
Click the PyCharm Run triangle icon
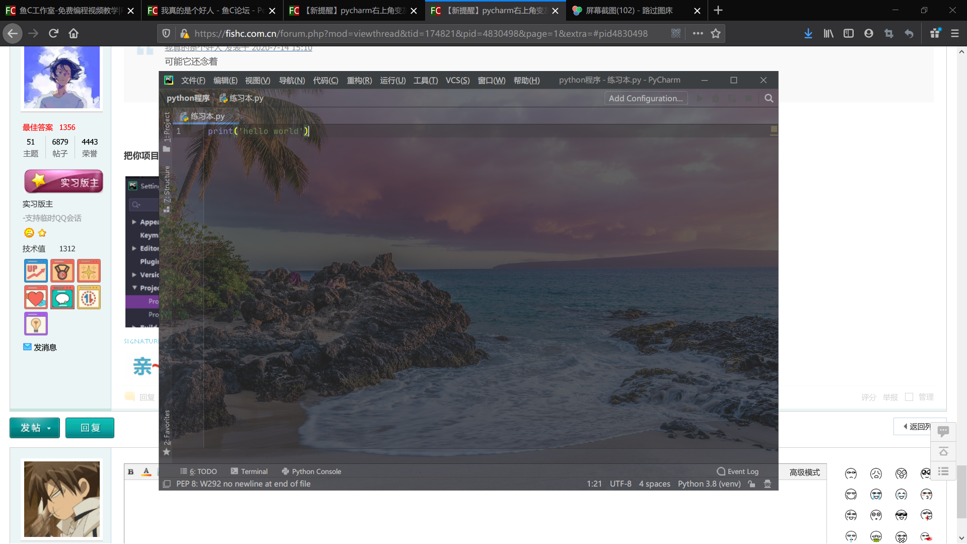[700, 98]
